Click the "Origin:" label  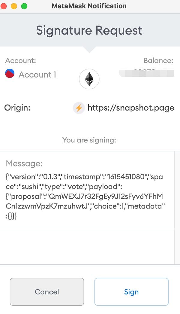[x=17, y=108]
